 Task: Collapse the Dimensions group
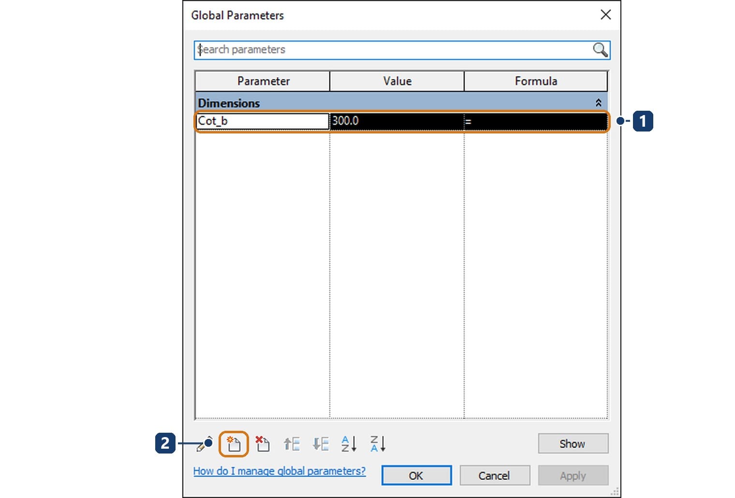(x=598, y=103)
